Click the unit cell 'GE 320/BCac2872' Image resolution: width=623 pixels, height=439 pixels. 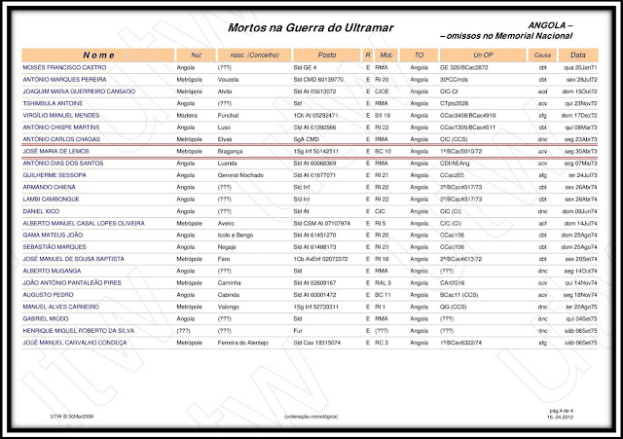[x=463, y=67]
